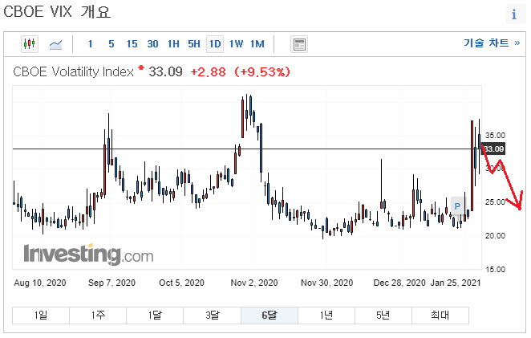Open the info icon beside CBOE VIX title
The width and height of the screenshot is (531, 338).
[514, 14]
